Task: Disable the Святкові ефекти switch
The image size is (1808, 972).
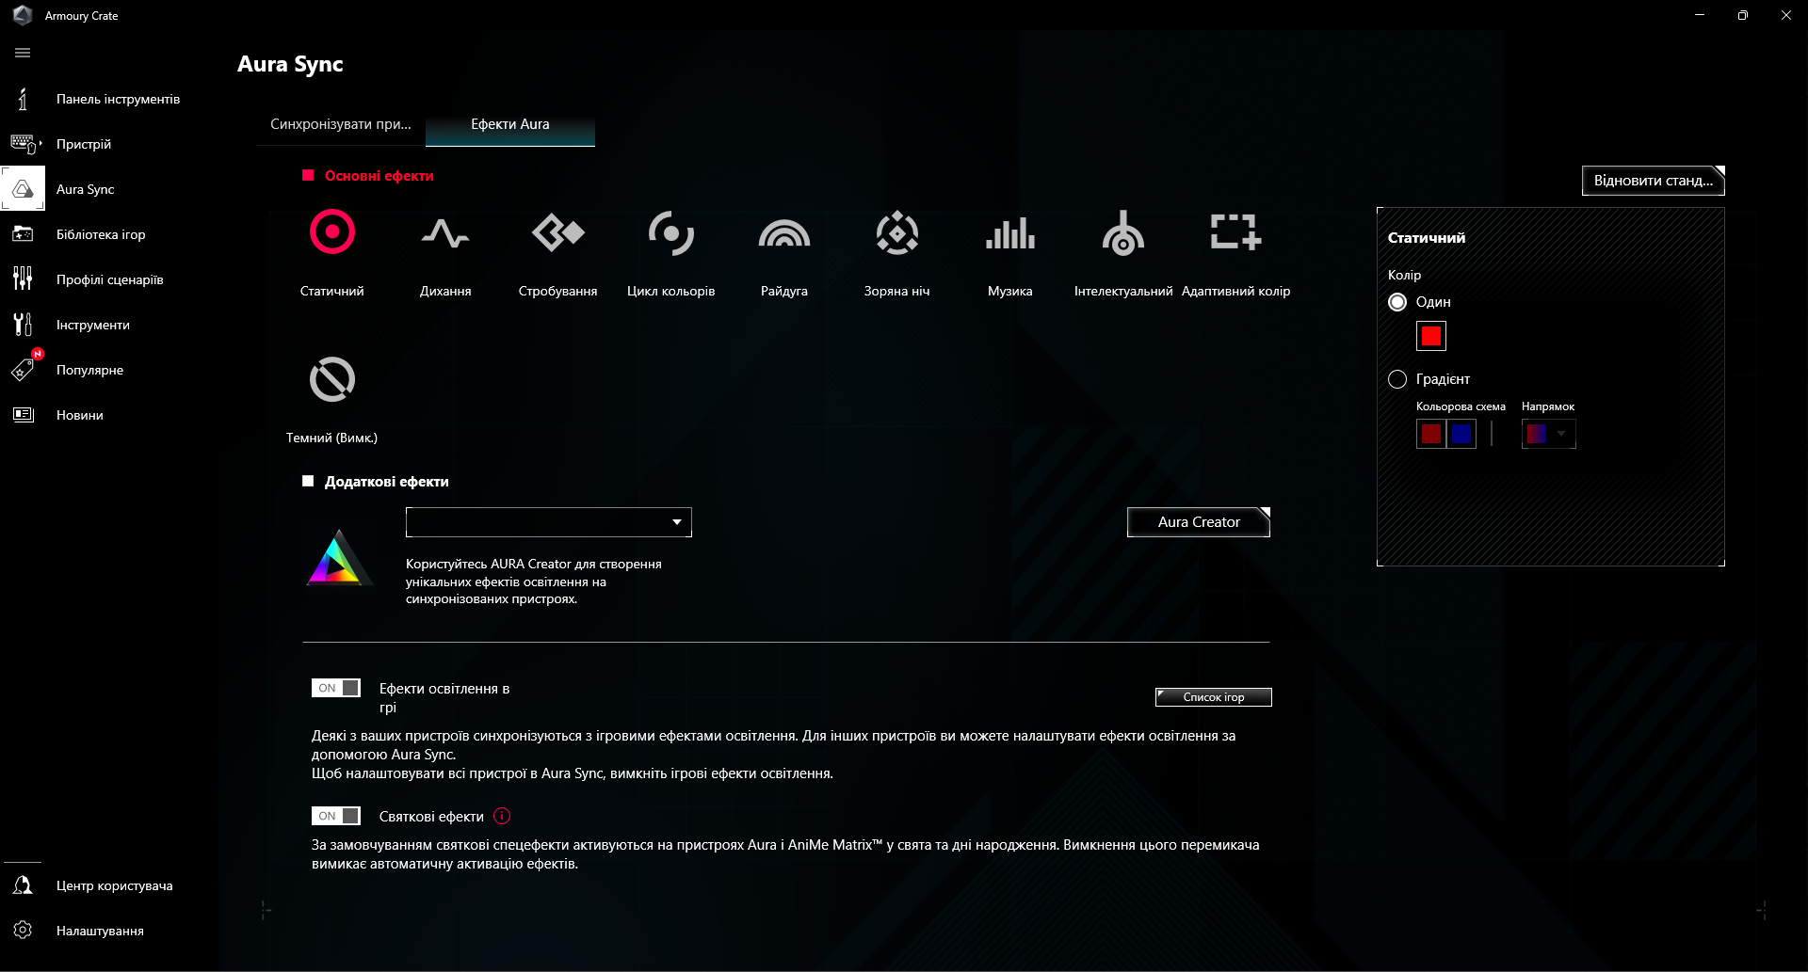Action: pyautogui.click(x=335, y=816)
